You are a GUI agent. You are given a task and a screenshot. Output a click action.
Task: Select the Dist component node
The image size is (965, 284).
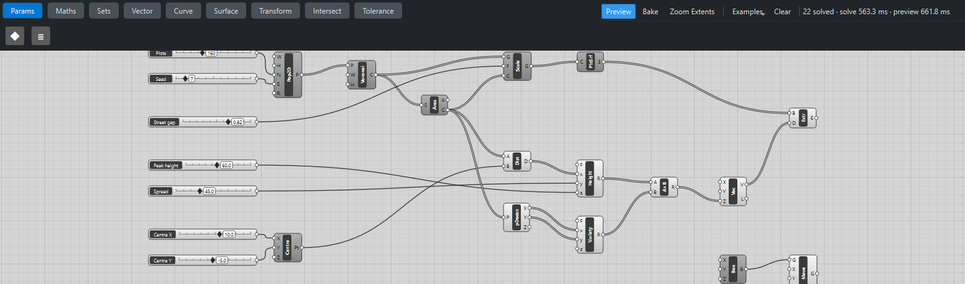point(517,161)
